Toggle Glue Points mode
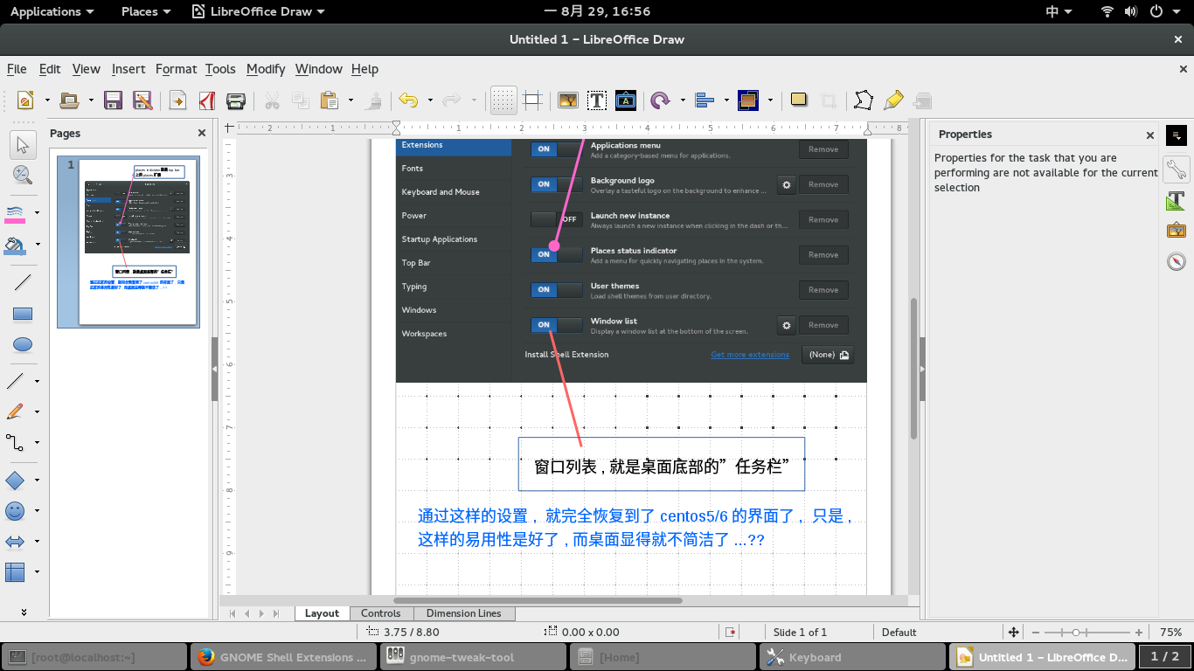 coord(892,100)
